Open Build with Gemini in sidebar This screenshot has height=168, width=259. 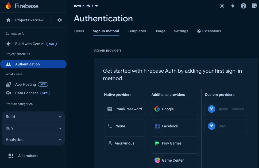[30, 44]
